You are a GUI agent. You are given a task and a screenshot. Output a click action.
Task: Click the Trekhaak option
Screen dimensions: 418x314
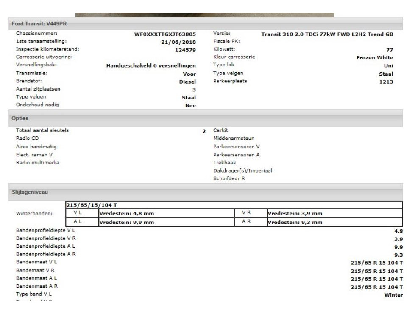225,162
